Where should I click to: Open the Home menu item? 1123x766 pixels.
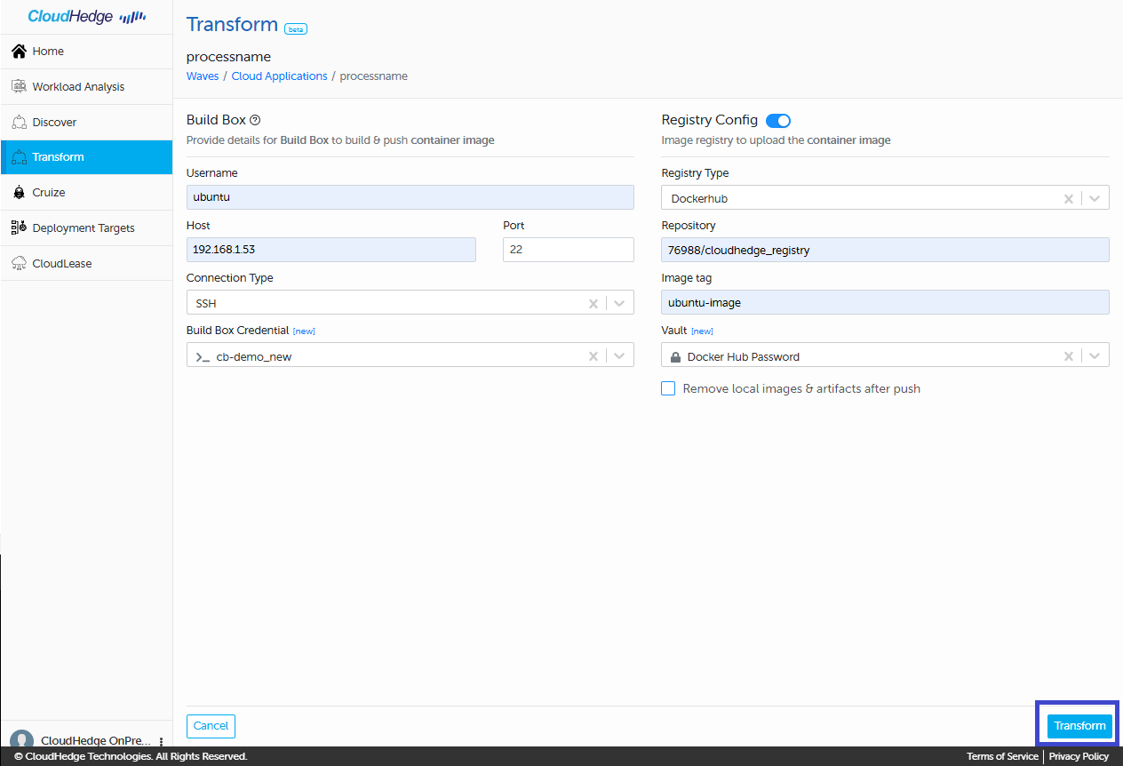tap(86, 52)
